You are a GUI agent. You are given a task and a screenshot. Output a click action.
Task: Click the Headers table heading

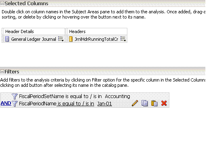coord(77,31)
